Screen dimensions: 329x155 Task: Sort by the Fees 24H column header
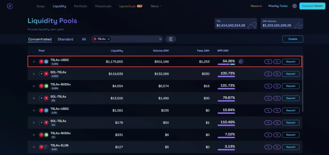point(203,51)
